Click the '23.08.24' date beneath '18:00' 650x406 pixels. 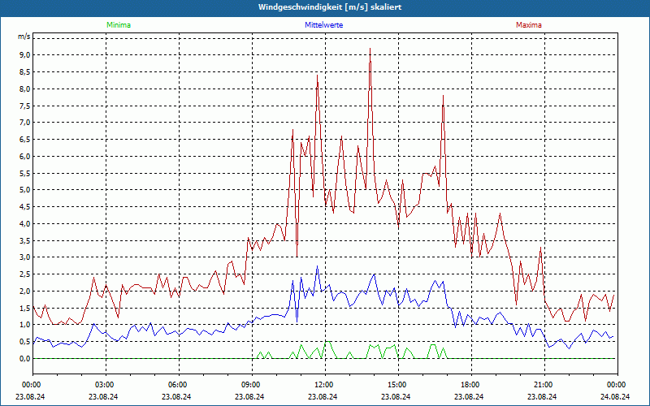[x=468, y=396]
